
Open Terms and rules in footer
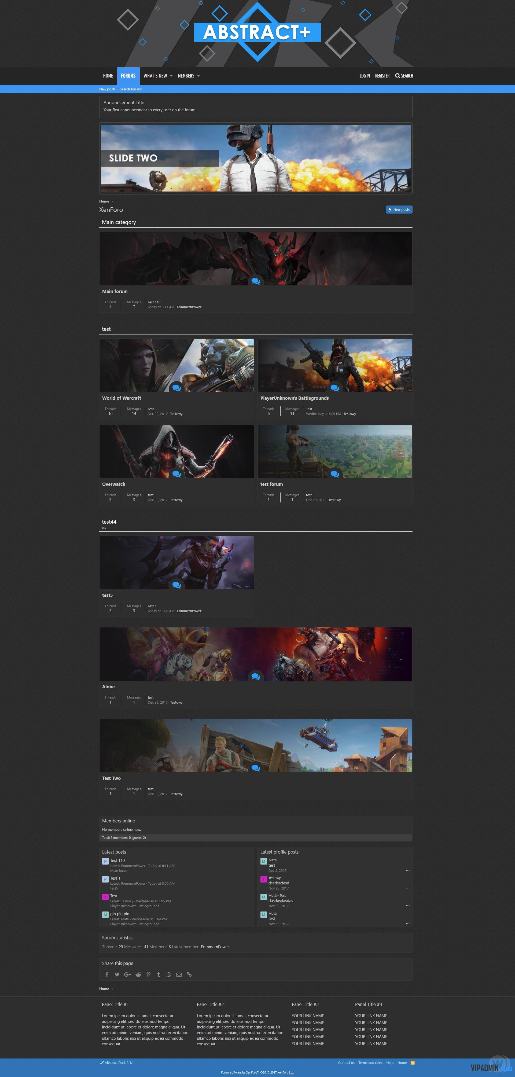click(x=370, y=1062)
